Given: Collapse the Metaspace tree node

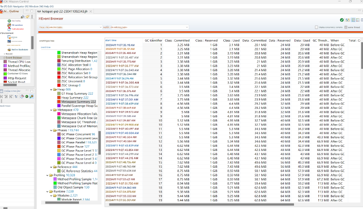Looking at the screenshot, I should pyautogui.click(x=51, y=110).
